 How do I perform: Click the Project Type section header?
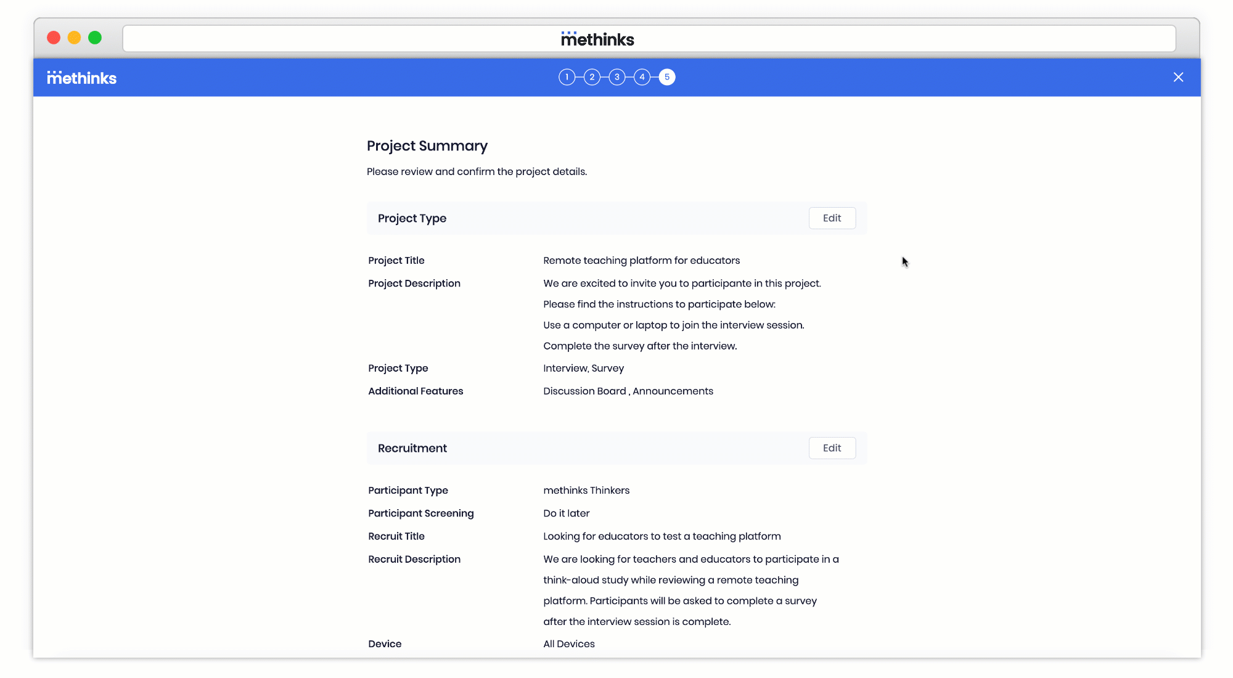click(412, 218)
